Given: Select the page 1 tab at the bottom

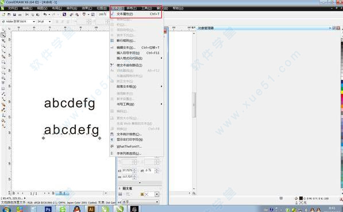Looking at the screenshot, I should click(63, 193).
